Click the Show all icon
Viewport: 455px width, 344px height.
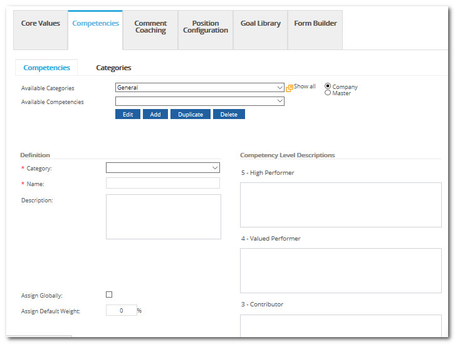pyautogui.click(x=290, y=88)
